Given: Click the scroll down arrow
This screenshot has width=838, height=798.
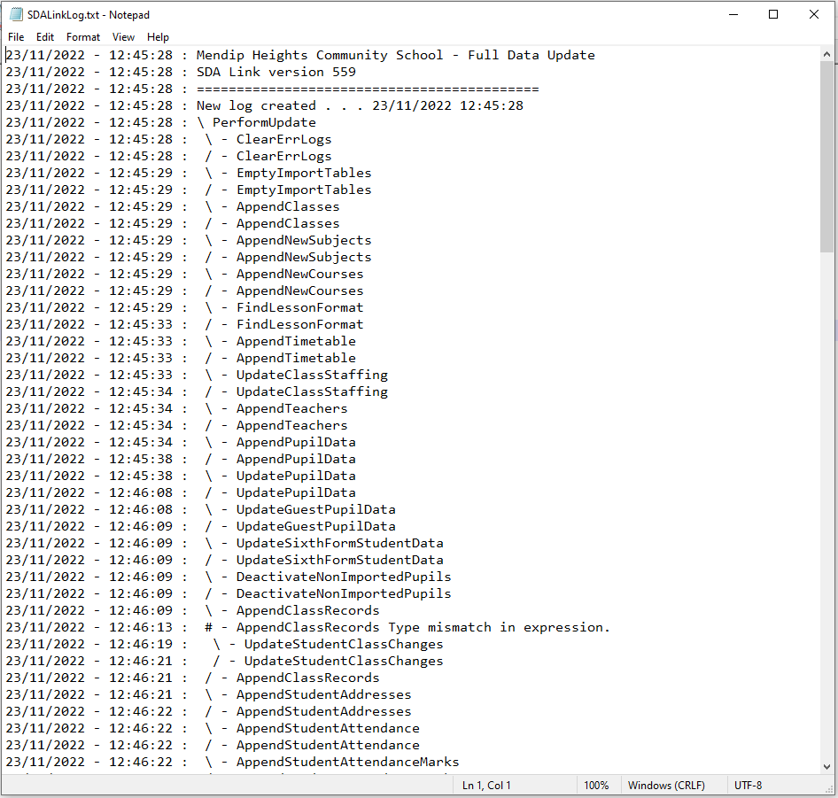Looking at the screenshot, I should (x=826, y=767).
